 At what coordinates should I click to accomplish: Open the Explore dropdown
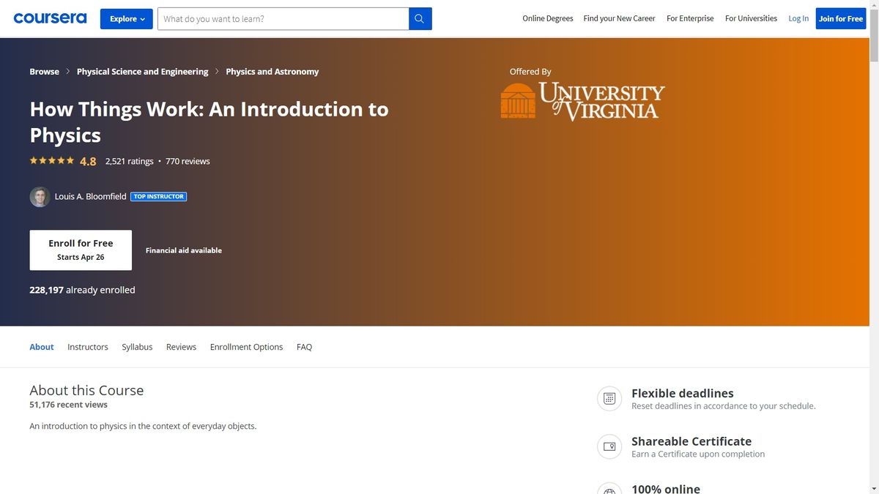point(126,18)
